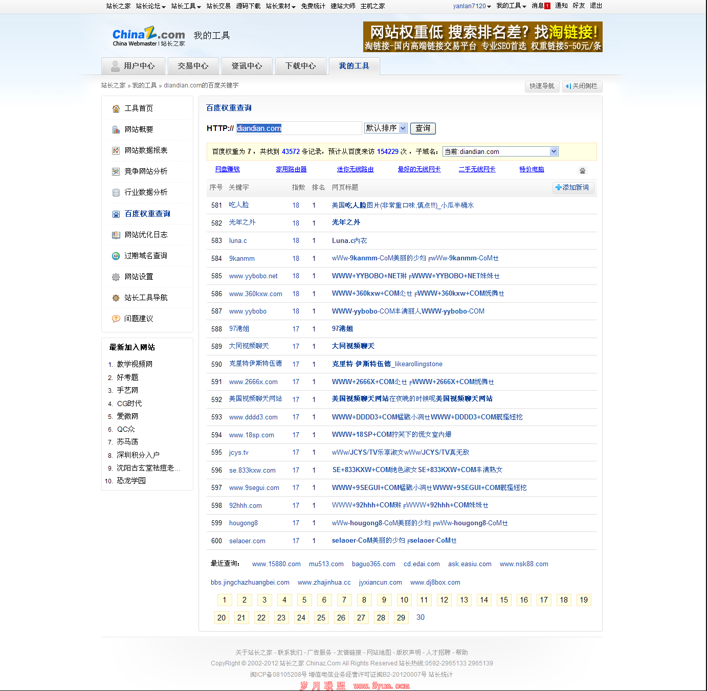Expand the 消息 messages menu
The width and height of the screenshot is (708, 691).
click(541, 6)
